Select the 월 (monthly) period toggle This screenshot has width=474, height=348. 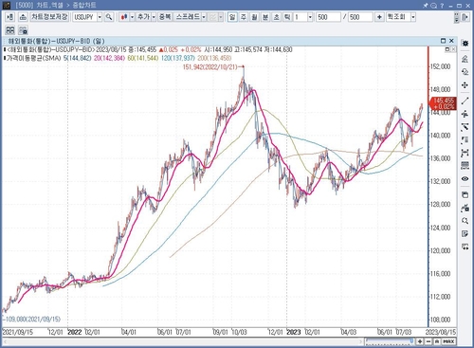click(x=254, y=17)
